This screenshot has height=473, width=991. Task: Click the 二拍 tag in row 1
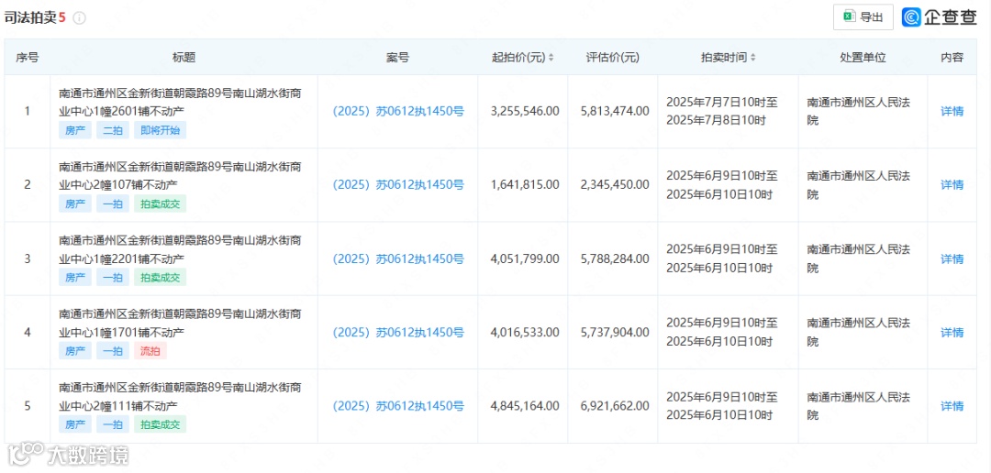coord(113,130)
